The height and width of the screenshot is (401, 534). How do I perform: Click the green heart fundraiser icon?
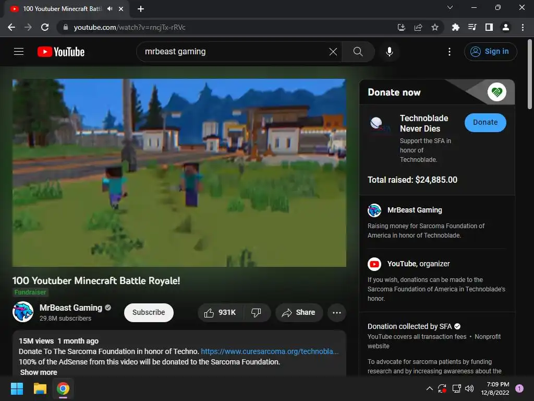[x=496, y=92]
